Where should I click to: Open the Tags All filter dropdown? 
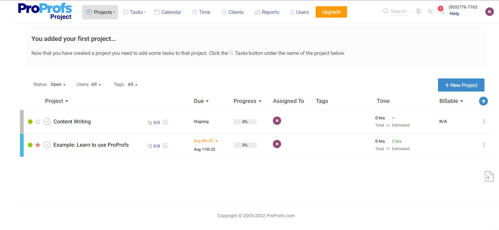pos(133,84)
